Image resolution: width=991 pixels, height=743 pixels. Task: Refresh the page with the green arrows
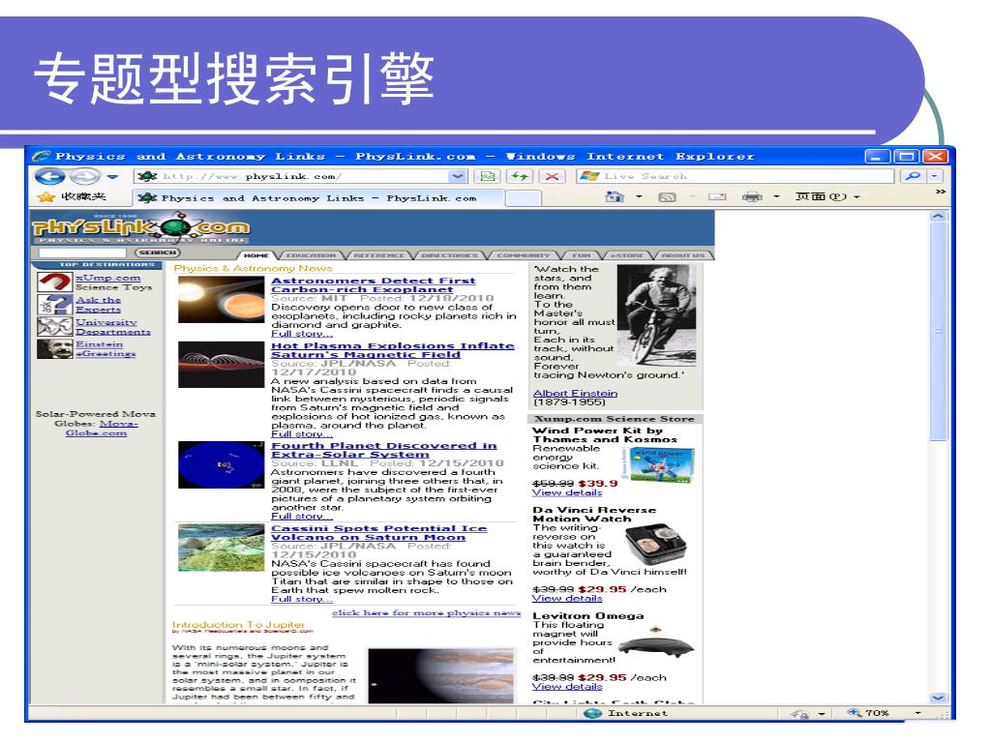[520, 176]
